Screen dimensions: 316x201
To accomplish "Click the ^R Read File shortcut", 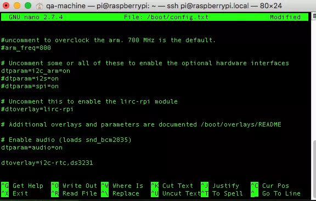I will (x=74, y=193).
